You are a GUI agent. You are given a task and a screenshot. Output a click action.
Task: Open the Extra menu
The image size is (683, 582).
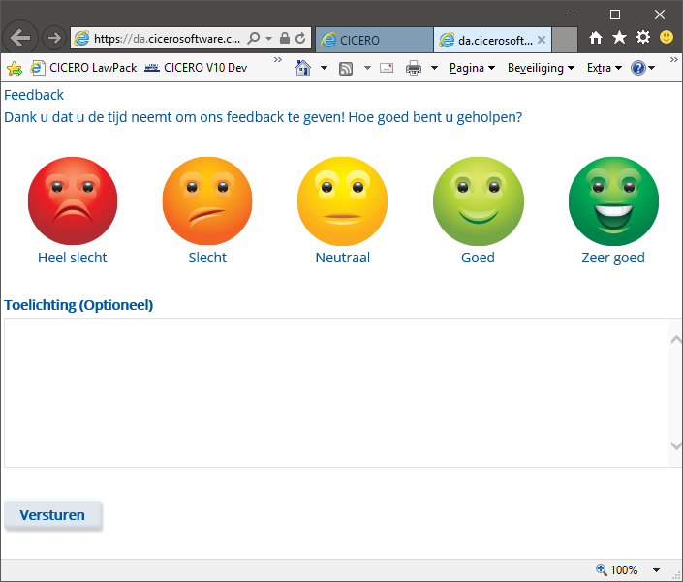[x=605, y=68]
